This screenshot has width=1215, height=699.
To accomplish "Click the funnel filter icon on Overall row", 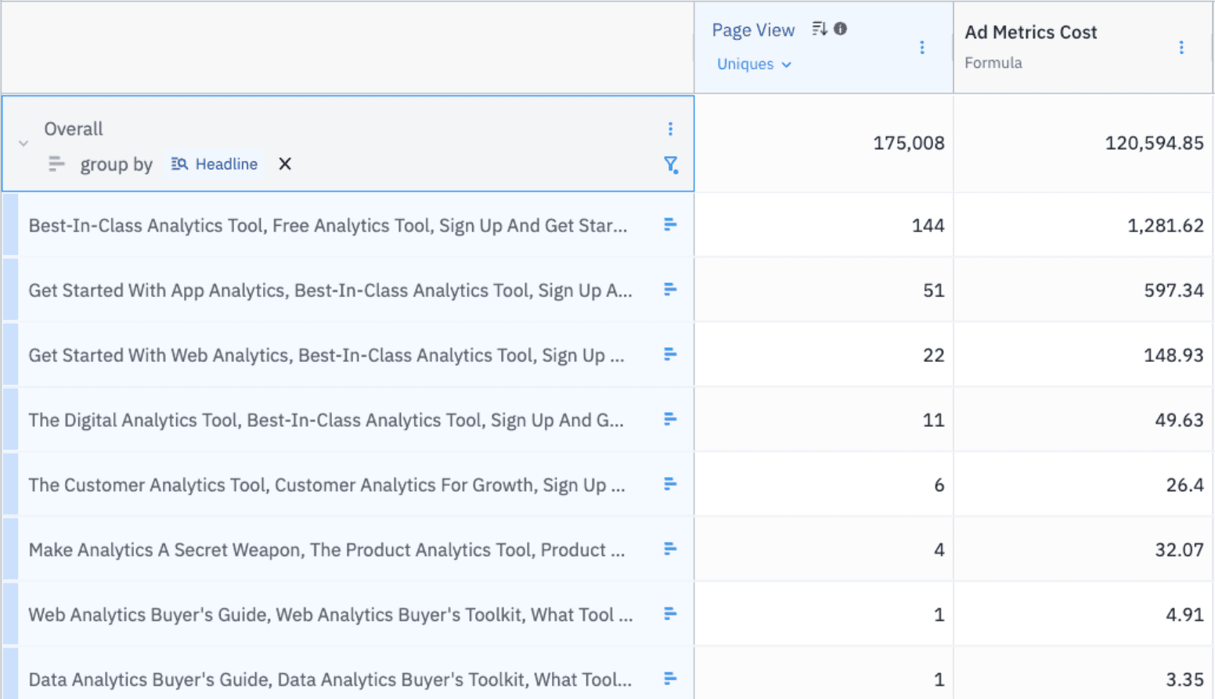I will (672, 165).
